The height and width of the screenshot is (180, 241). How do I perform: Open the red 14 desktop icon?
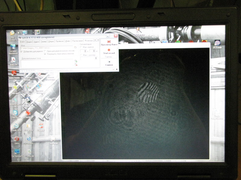pyautogui.click(x=87, y=31)
